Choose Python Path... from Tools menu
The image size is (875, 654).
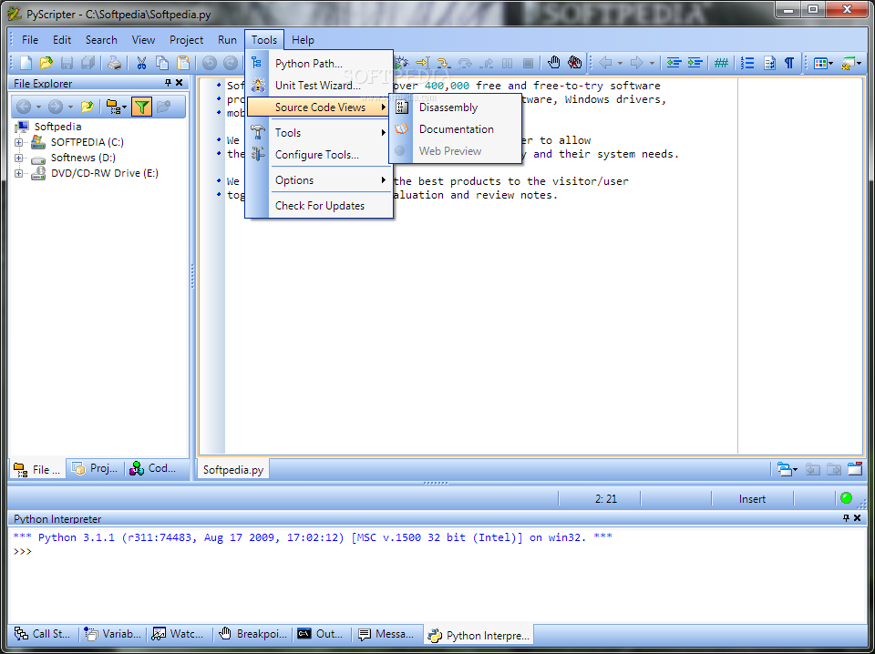[x=319, y=64]
